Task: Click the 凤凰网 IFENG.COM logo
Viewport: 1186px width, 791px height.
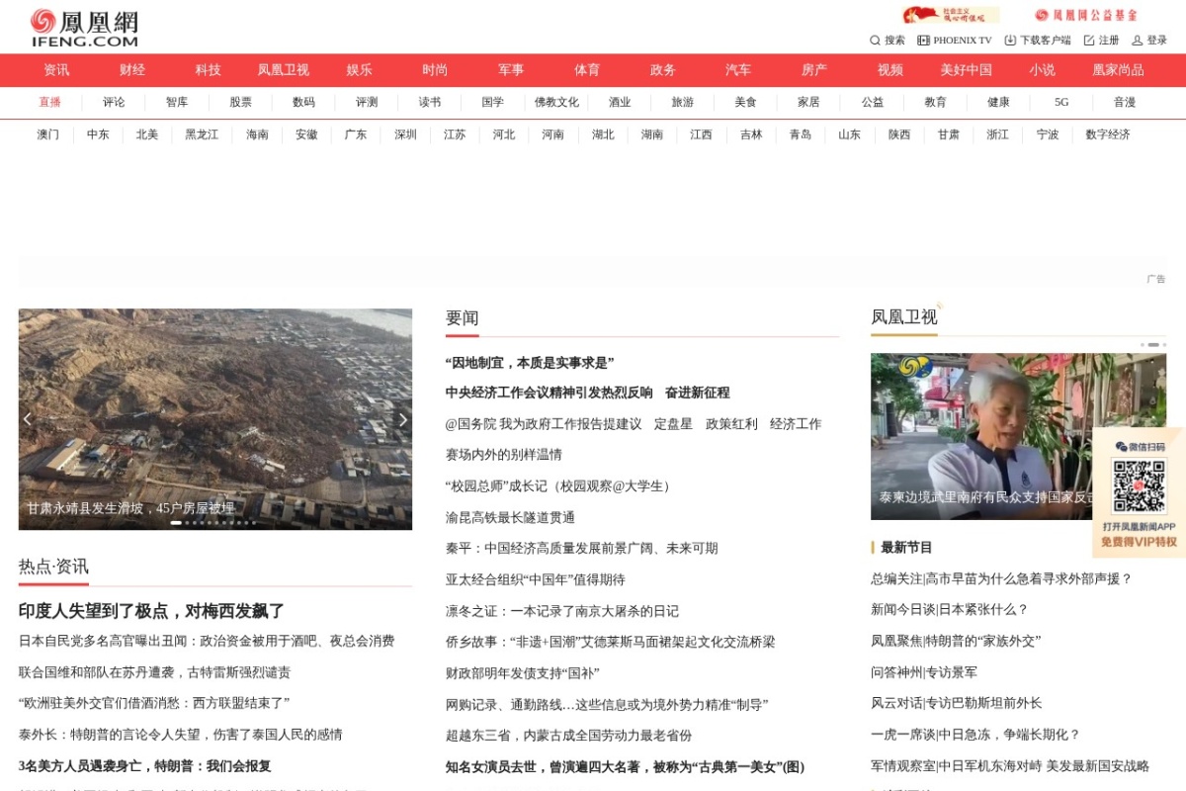Action: [x=82, y=26]
